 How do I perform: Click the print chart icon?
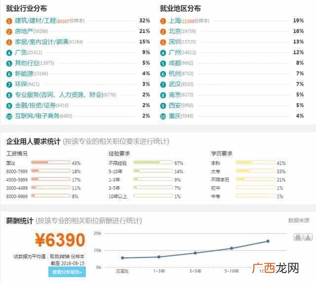click(298, 237)
